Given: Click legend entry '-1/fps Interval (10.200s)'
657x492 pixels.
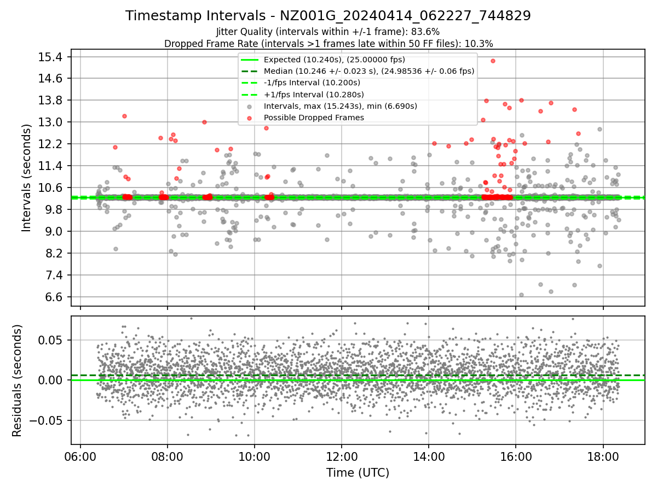Looking at the screenshot, I should 312,83.
